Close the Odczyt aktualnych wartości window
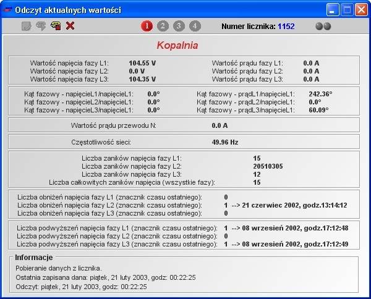This screenshot has height=299, width=371. [361, 10]
